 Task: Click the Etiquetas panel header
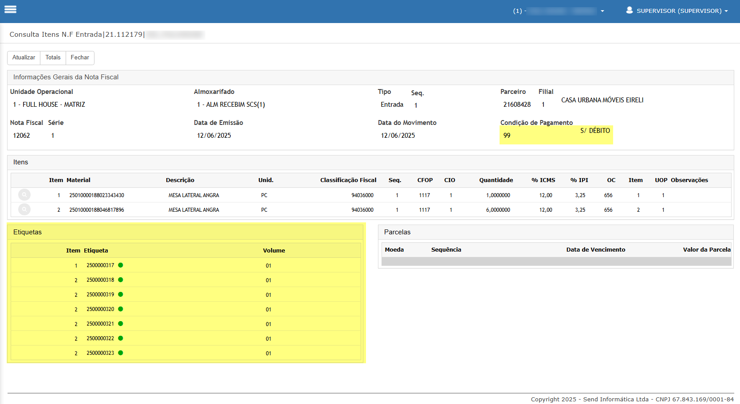pyautogui.click(x=185, y=232)
